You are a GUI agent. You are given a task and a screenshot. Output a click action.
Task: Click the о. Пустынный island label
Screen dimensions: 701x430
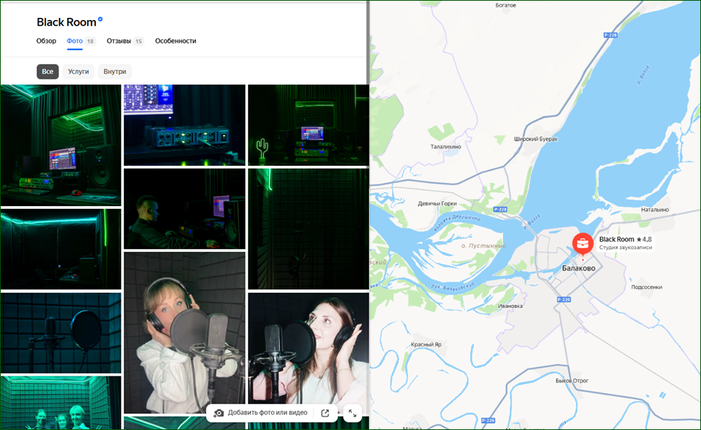[x=484, y=246]
